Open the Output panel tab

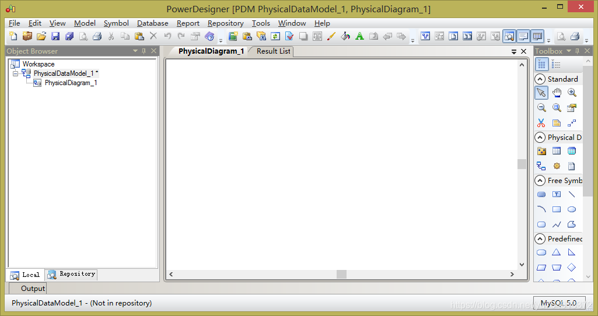click(x=28, y=288)
